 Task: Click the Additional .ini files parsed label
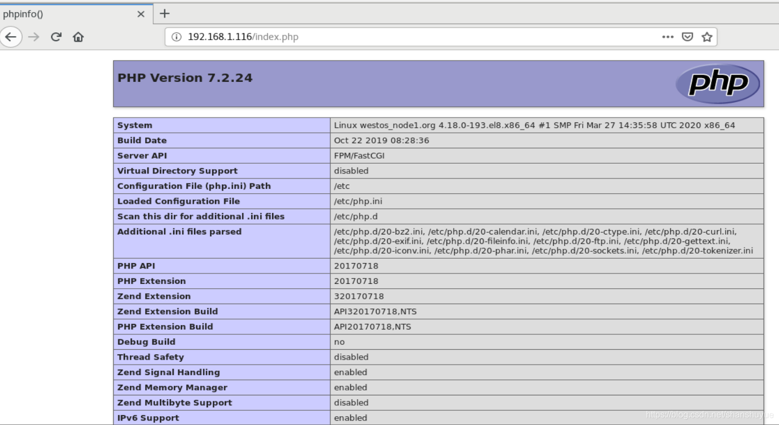(179, 232)
